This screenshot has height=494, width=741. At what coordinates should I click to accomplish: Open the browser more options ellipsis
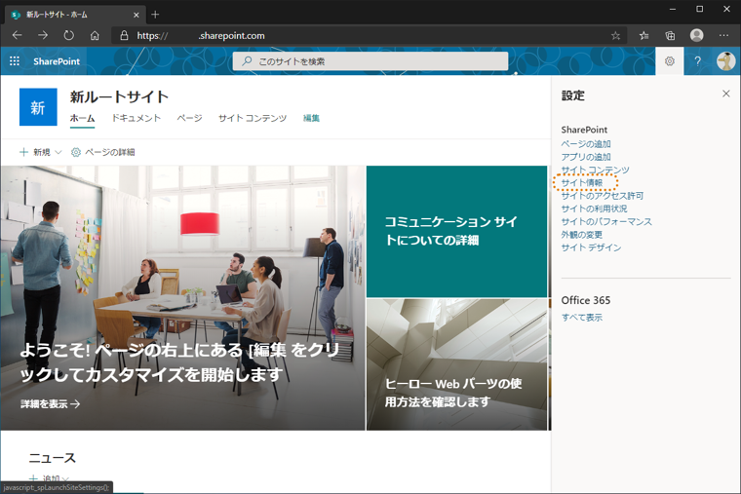[x=723, y=35]
